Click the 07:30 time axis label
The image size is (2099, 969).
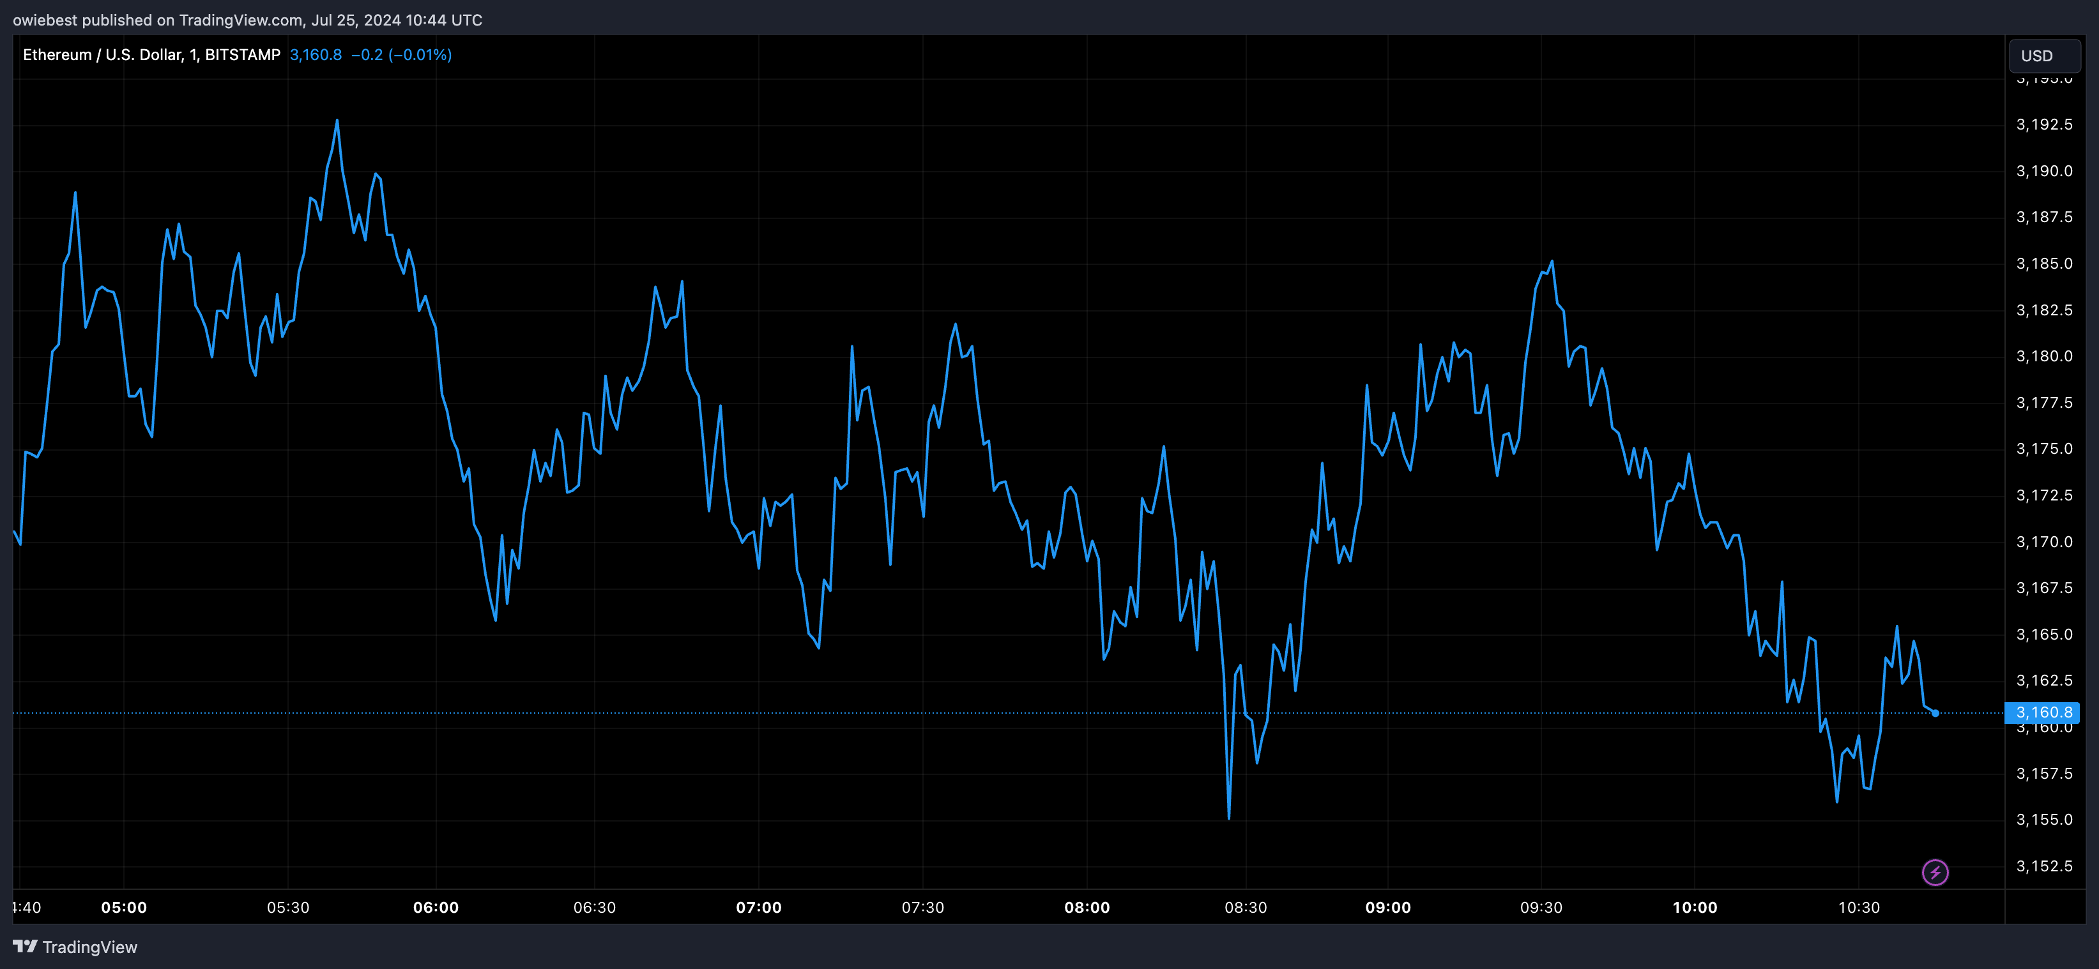pyautogui.click(x=922, y=907)
